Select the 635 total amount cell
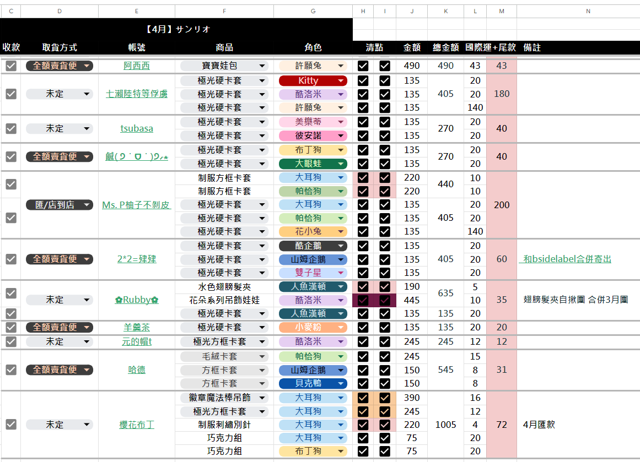 pos(446,293)
